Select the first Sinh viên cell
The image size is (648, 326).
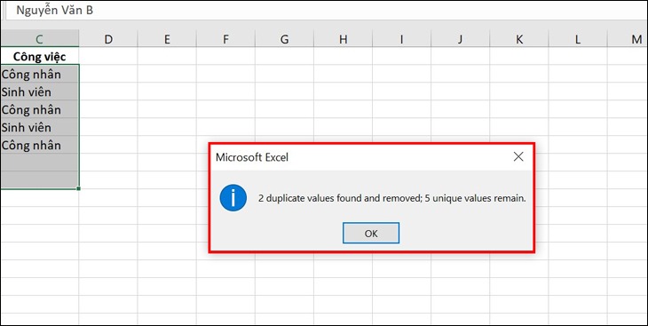[x=39, y=91]
